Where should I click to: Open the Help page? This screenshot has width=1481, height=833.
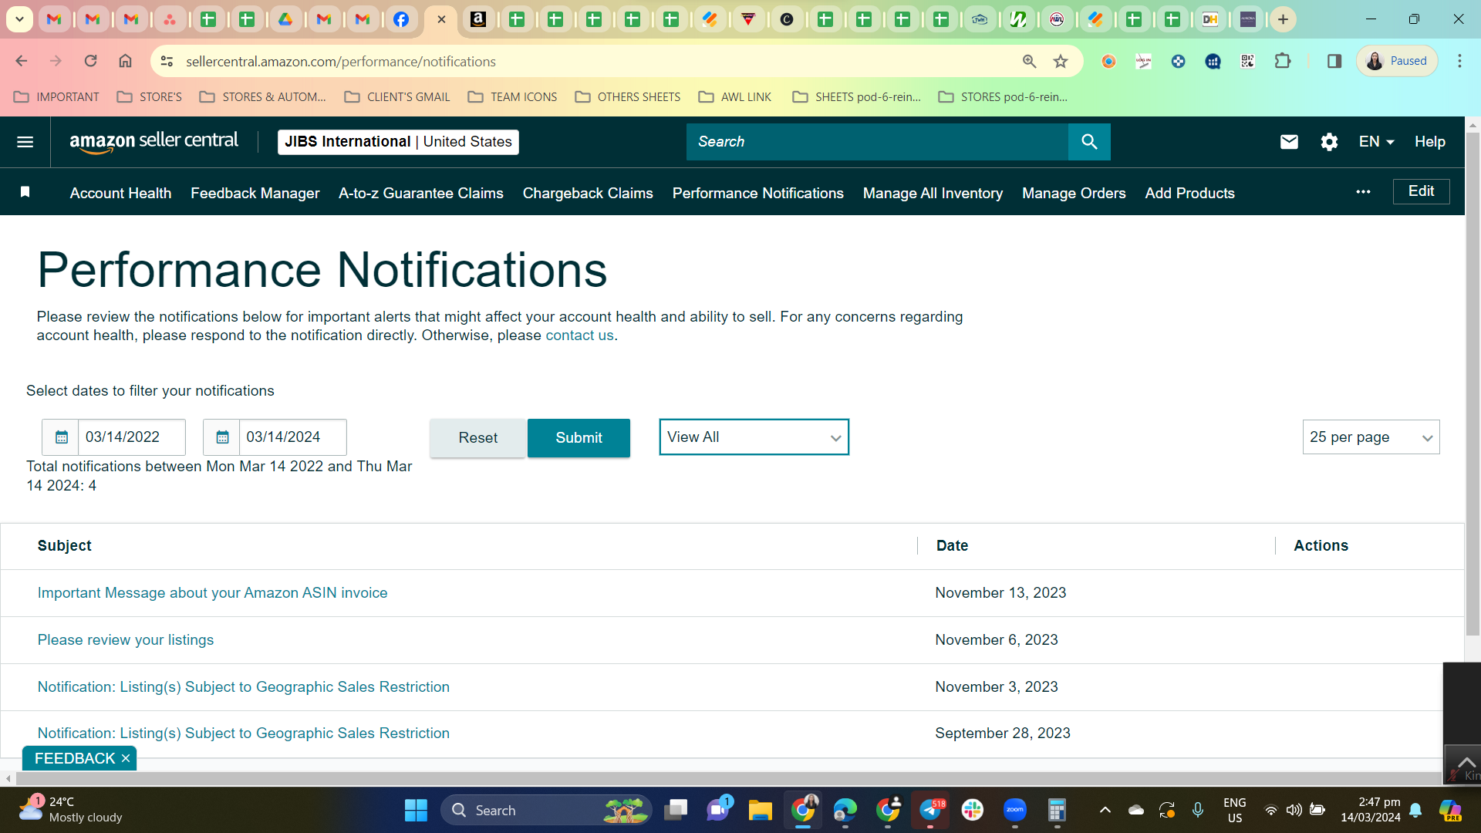point(1429,142)
